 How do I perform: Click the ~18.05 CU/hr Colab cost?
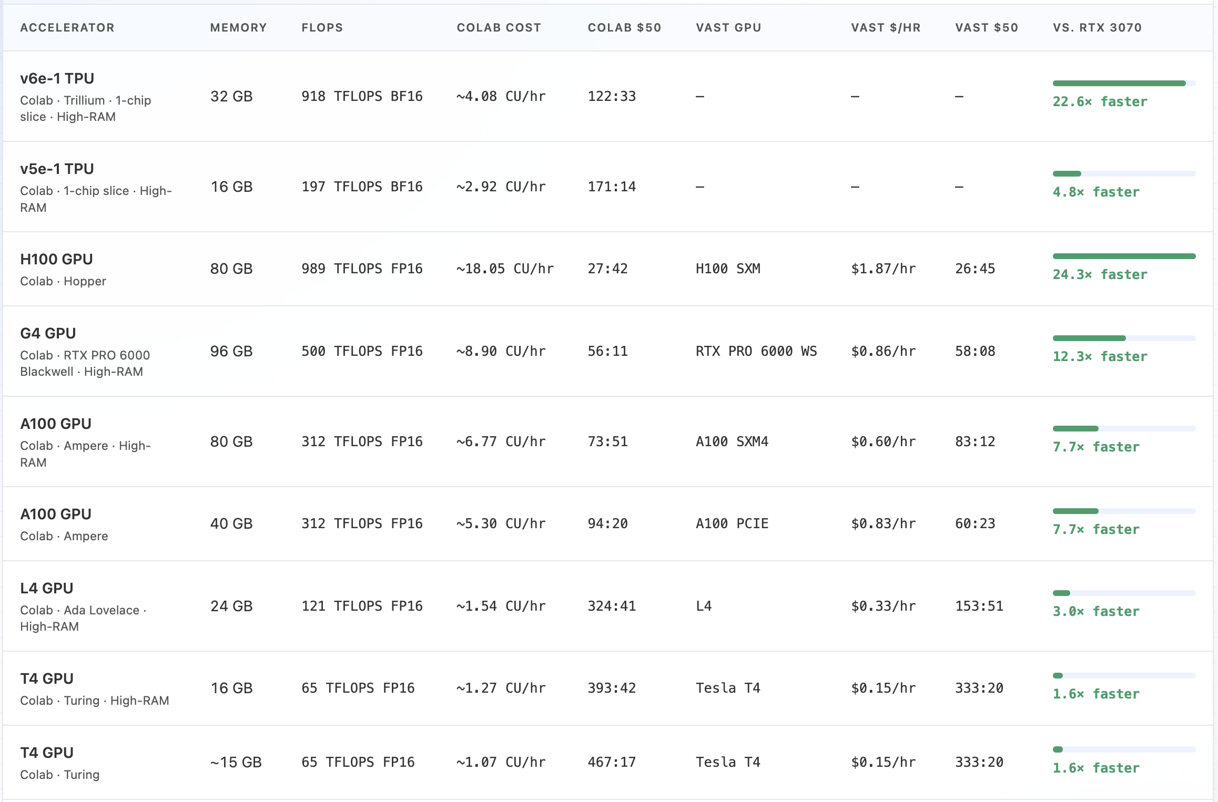pyautogui.click(x=505, y=269)
